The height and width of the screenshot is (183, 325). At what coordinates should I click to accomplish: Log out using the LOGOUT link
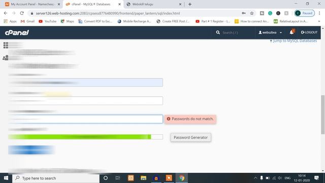pyautogui.click(x=309, y=33)
